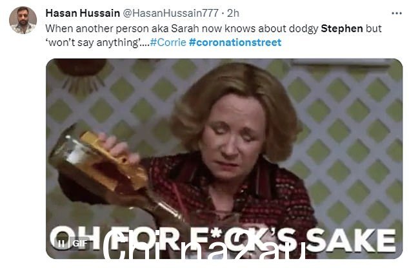Viewport: 409px width, 268px height.
Task: Open Hasan Hussain's profile picture
Action: click(x=23, y=21)
